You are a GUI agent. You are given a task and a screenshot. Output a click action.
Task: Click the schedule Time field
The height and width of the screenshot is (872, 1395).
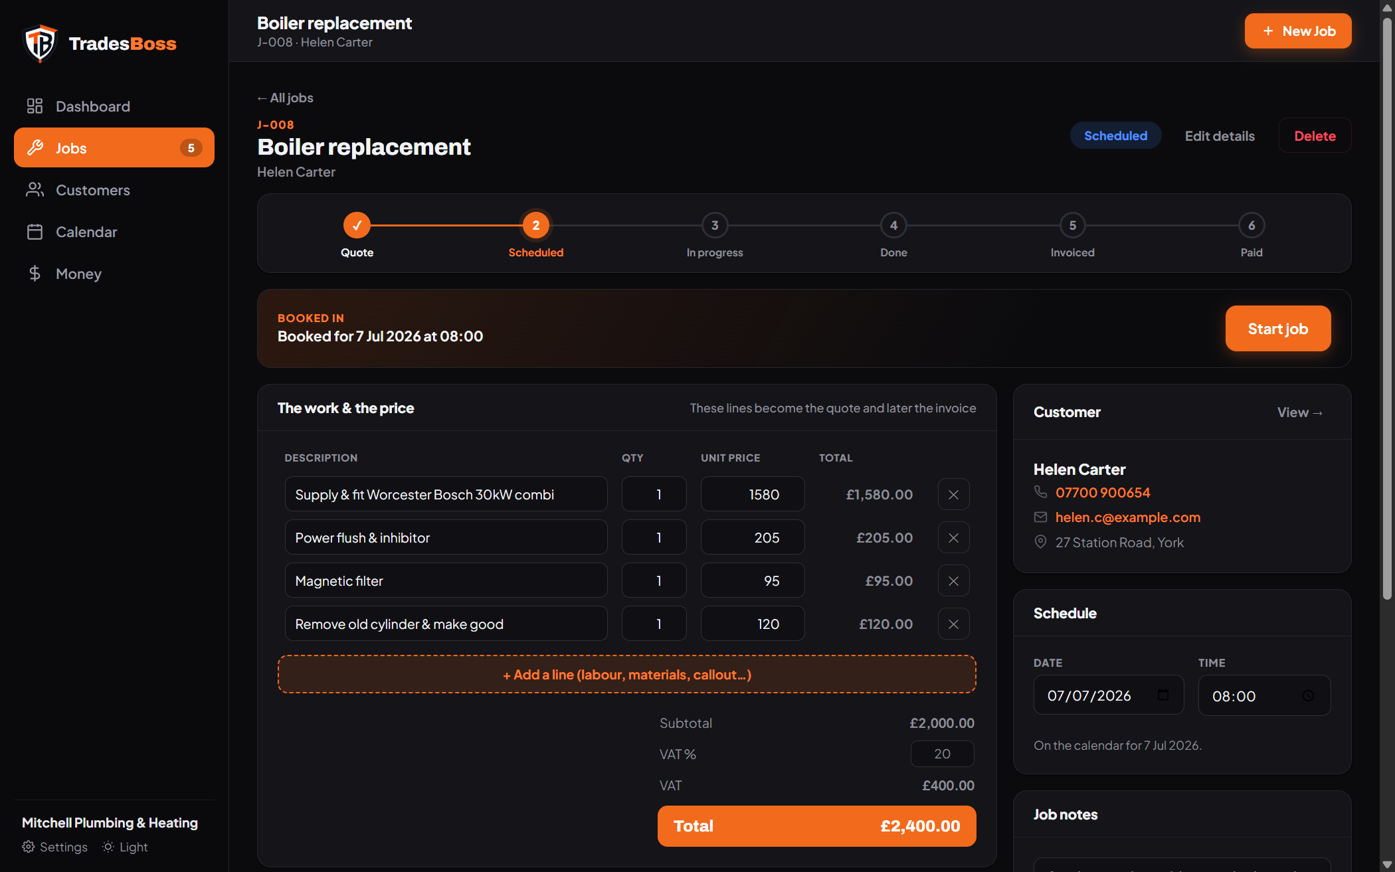[x=1264, y=695]
